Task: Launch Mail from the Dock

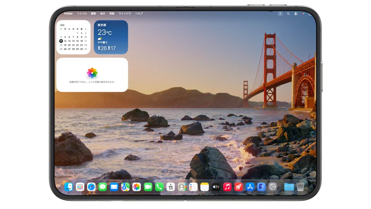Action: click(114, 187)
